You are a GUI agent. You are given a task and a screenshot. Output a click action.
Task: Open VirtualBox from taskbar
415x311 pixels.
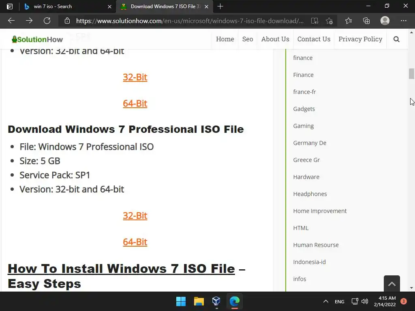pyautogui.click(x=216, y=301)
